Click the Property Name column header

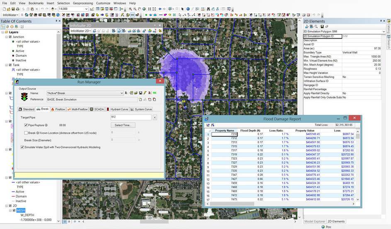click(x=224, y=130)
